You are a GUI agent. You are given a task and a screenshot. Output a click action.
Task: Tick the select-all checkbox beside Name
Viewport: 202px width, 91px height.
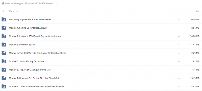coord(4,11)
